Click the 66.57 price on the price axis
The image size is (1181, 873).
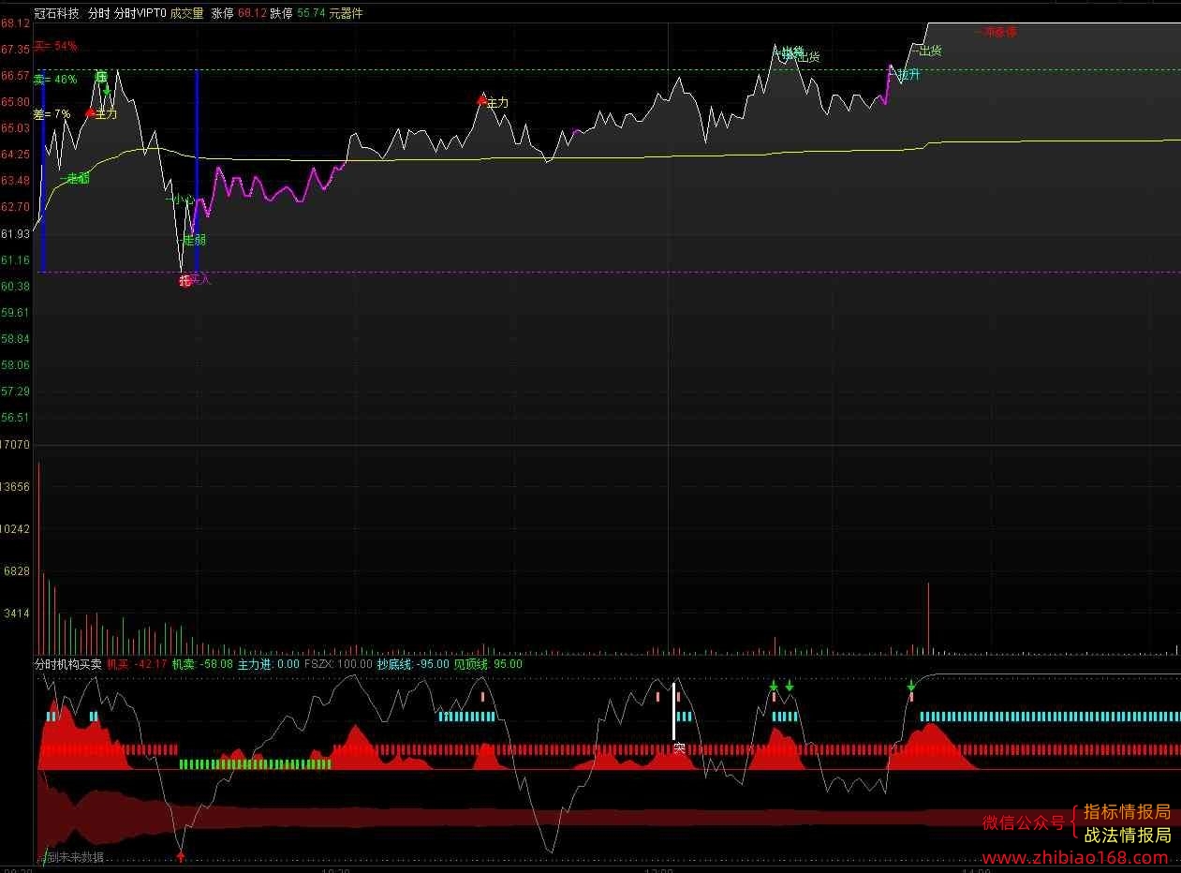pos(15,75)
